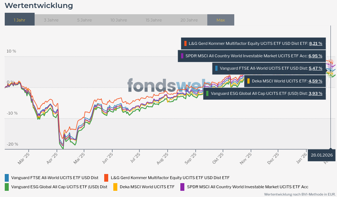The width and height of the screenshot is (337, 197).
Task: Click the Mär '25 axis label
Action: pyautogui.click(x=24, y=159)
